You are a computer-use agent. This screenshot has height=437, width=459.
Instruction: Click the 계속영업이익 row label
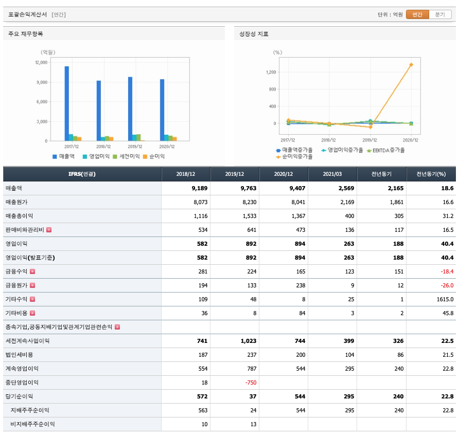[x=22, y=369]
